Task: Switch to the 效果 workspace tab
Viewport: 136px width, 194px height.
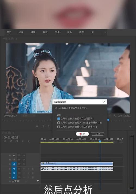Action: click(57, 32)
